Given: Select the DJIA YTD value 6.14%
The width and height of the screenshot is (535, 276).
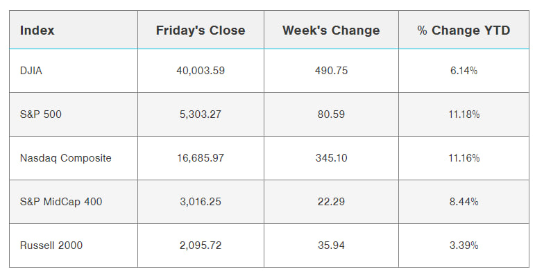Looking at the screenshot, I should (464, 71).
